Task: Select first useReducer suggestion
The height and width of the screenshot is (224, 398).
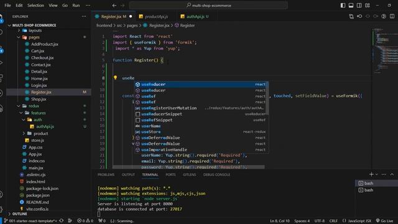Action: coord(201,85)
